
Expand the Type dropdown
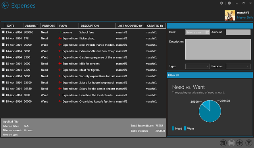[198, 66]
